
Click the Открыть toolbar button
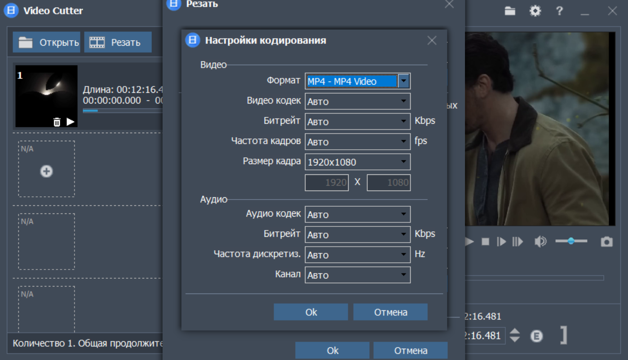point(47,43)
